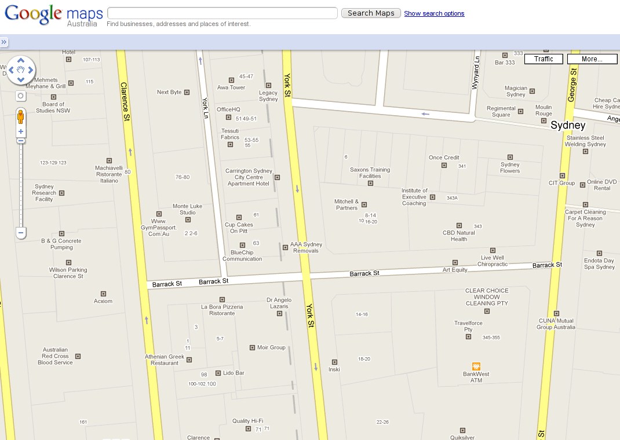Click the CIT Group marker
Viewport: 620px width, 440px height.
pos(562,176)
